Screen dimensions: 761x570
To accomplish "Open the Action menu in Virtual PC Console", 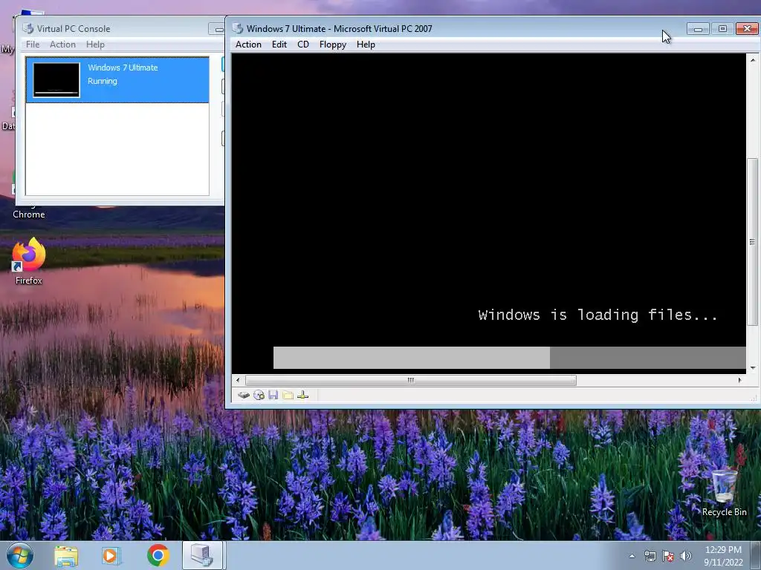I will (62, 45).
